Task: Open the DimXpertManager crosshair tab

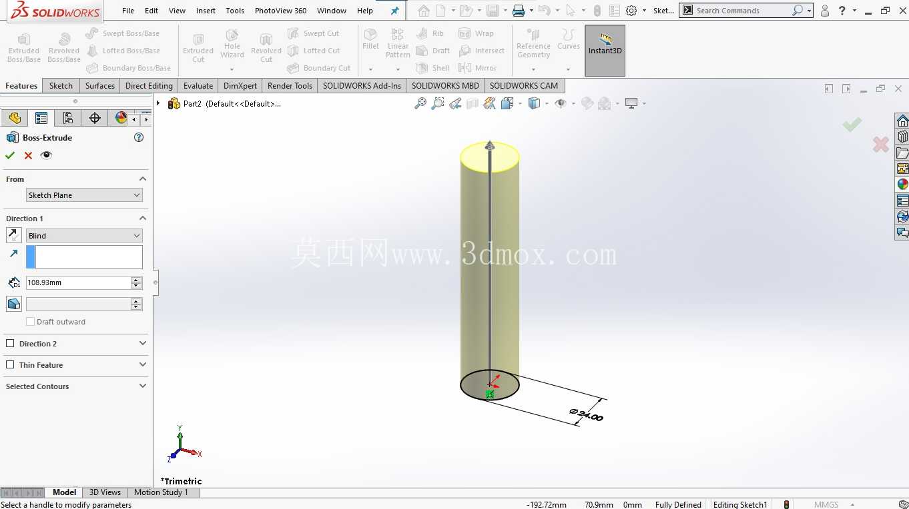Action: coord(95,118)
